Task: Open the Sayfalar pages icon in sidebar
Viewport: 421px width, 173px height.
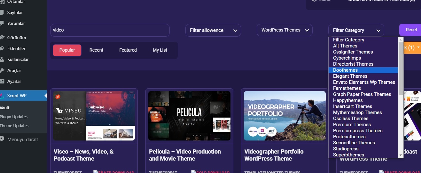Action: point(2,12)
